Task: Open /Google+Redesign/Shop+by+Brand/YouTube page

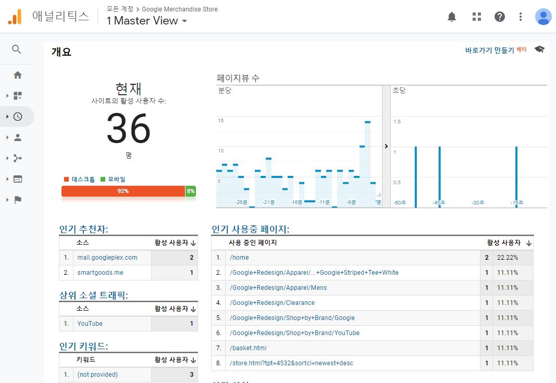Action: point(294,333)
